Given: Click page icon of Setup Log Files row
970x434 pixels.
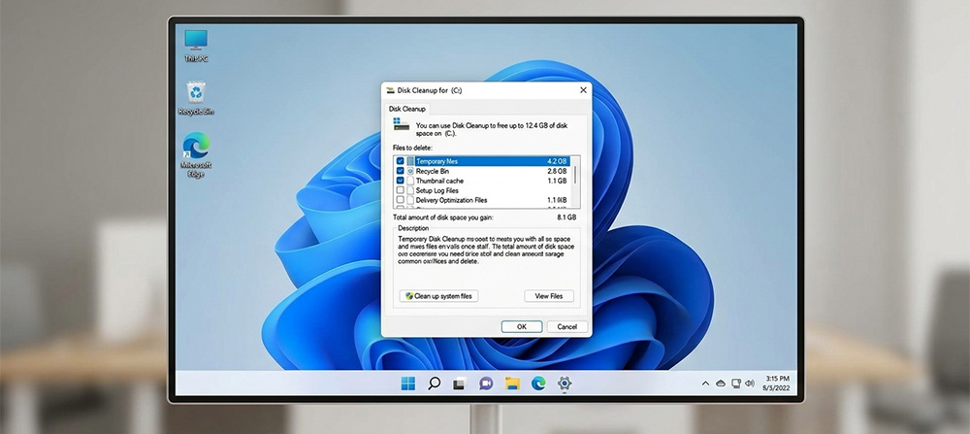Looking at the screenshot, I should pyautogui.click(x=410, y=190).
